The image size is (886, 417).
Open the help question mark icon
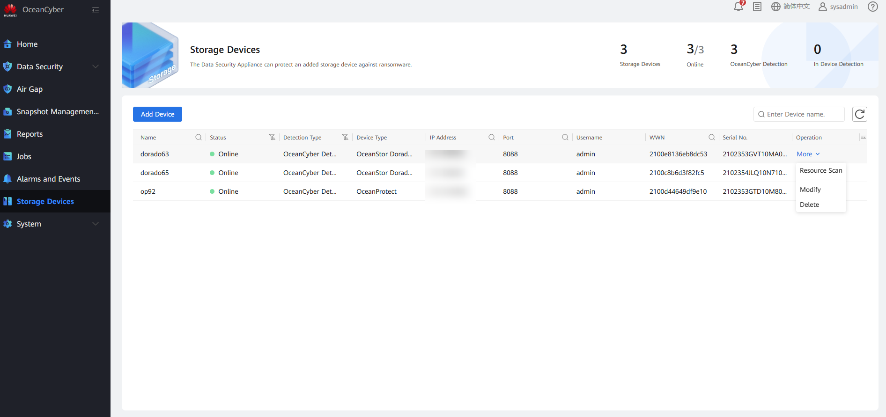pos(872,7)
